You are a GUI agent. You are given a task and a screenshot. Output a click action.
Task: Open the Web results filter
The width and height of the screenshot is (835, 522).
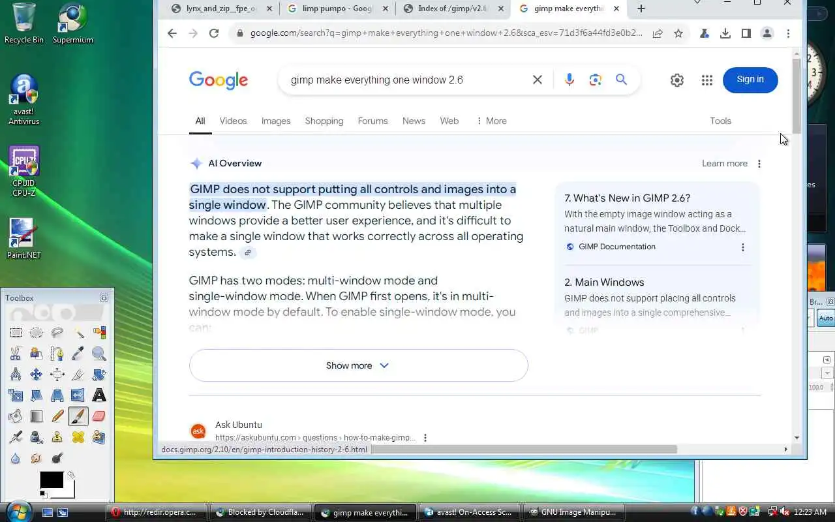pyautogui.click(x=449, y=121)
